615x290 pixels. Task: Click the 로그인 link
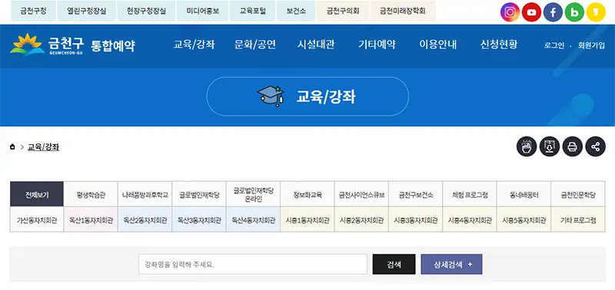coord(554,45)
